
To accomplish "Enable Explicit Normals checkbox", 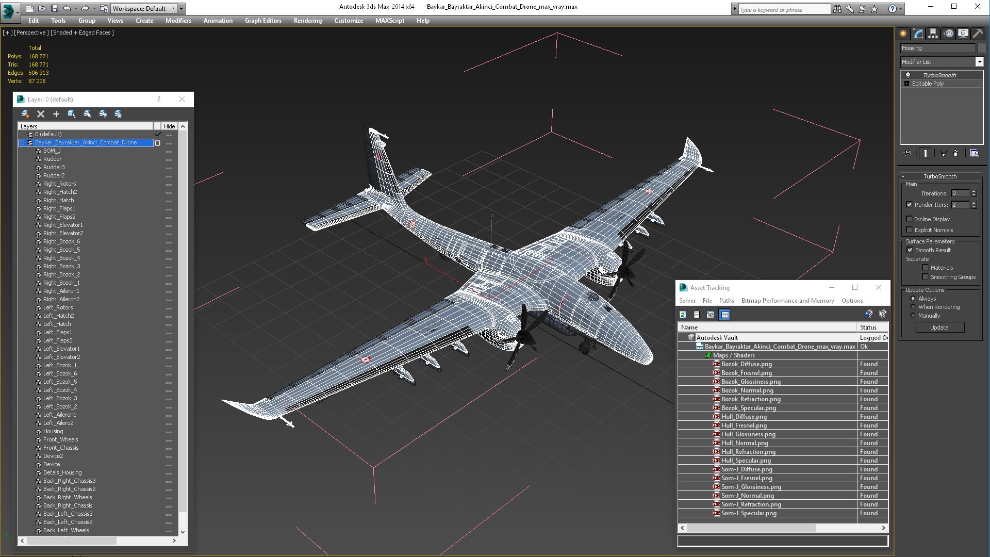I will click(x=910, y=230).
